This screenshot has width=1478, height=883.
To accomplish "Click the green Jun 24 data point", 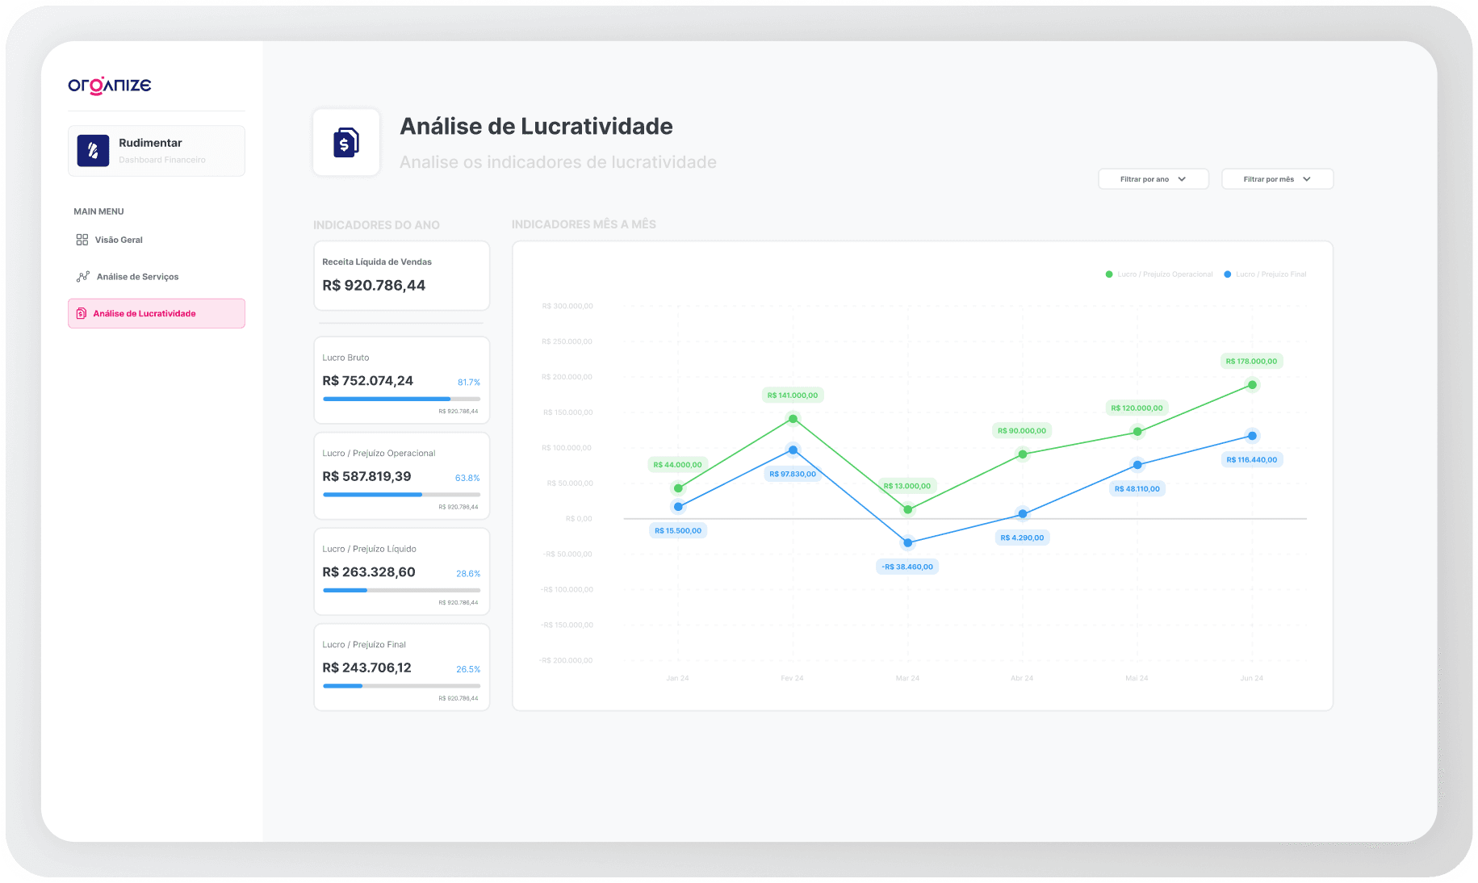I will click(1252, 385).
